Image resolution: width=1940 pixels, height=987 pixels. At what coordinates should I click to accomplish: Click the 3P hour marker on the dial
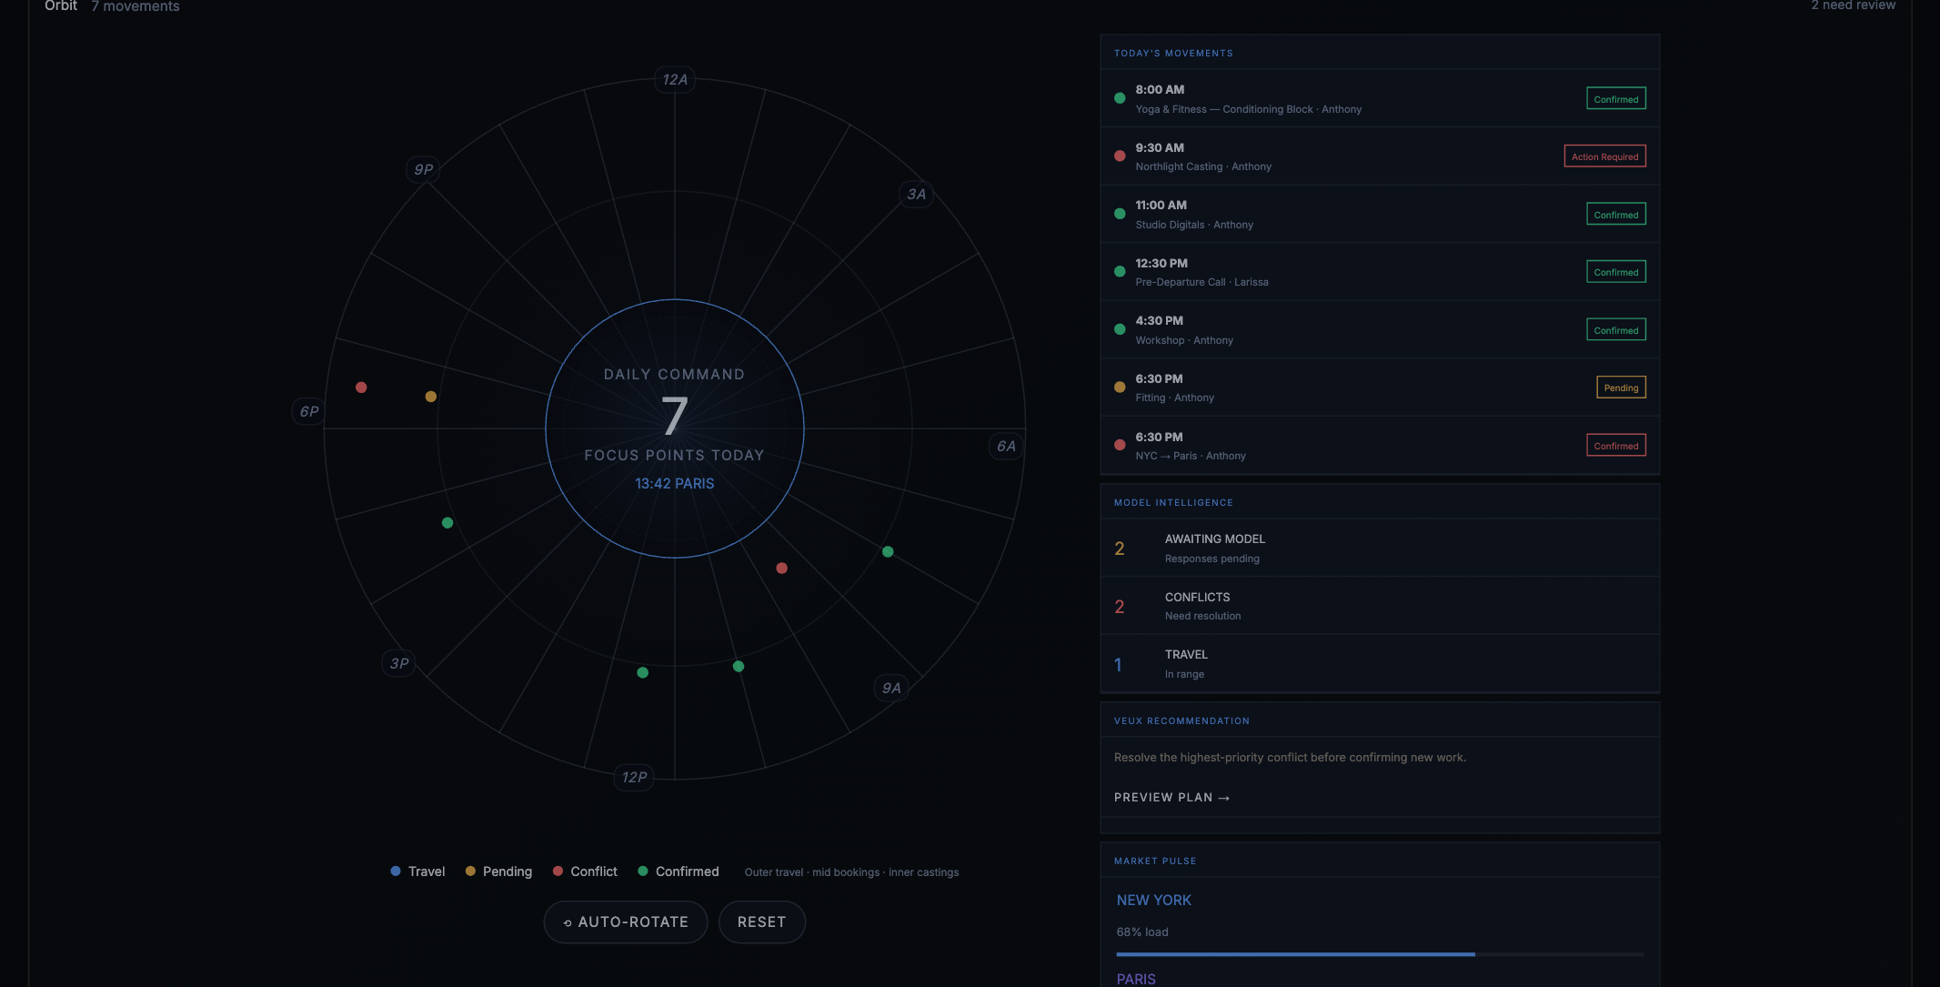[399, 663]
